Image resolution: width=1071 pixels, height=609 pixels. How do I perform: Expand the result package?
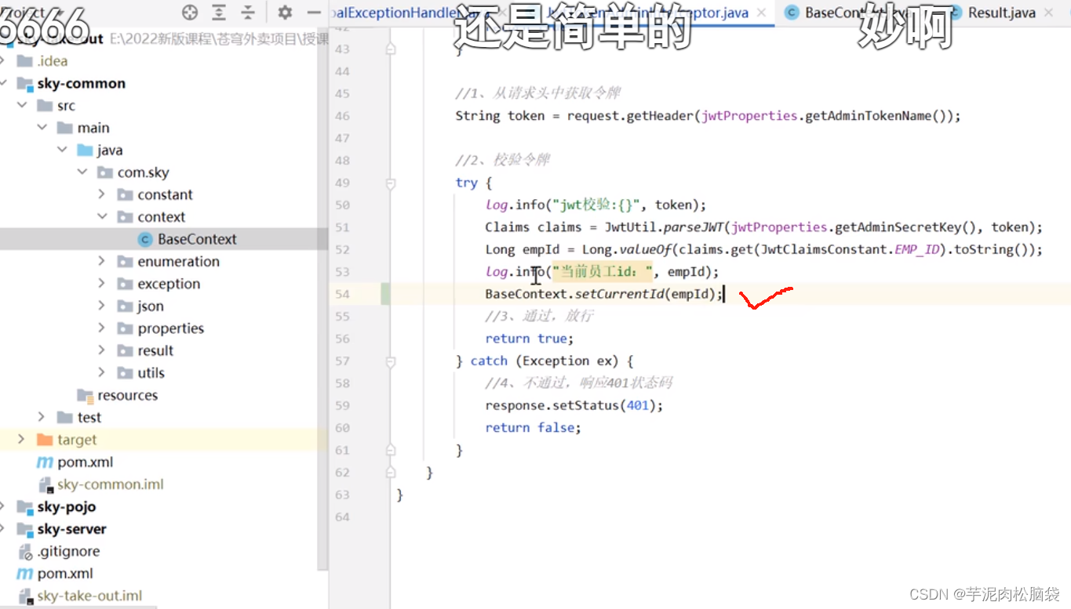102,350
